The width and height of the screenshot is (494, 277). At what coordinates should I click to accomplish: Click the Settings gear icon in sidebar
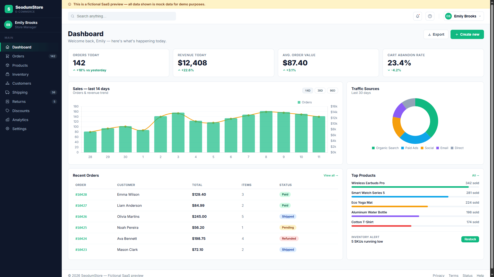(x=7, y=129)
